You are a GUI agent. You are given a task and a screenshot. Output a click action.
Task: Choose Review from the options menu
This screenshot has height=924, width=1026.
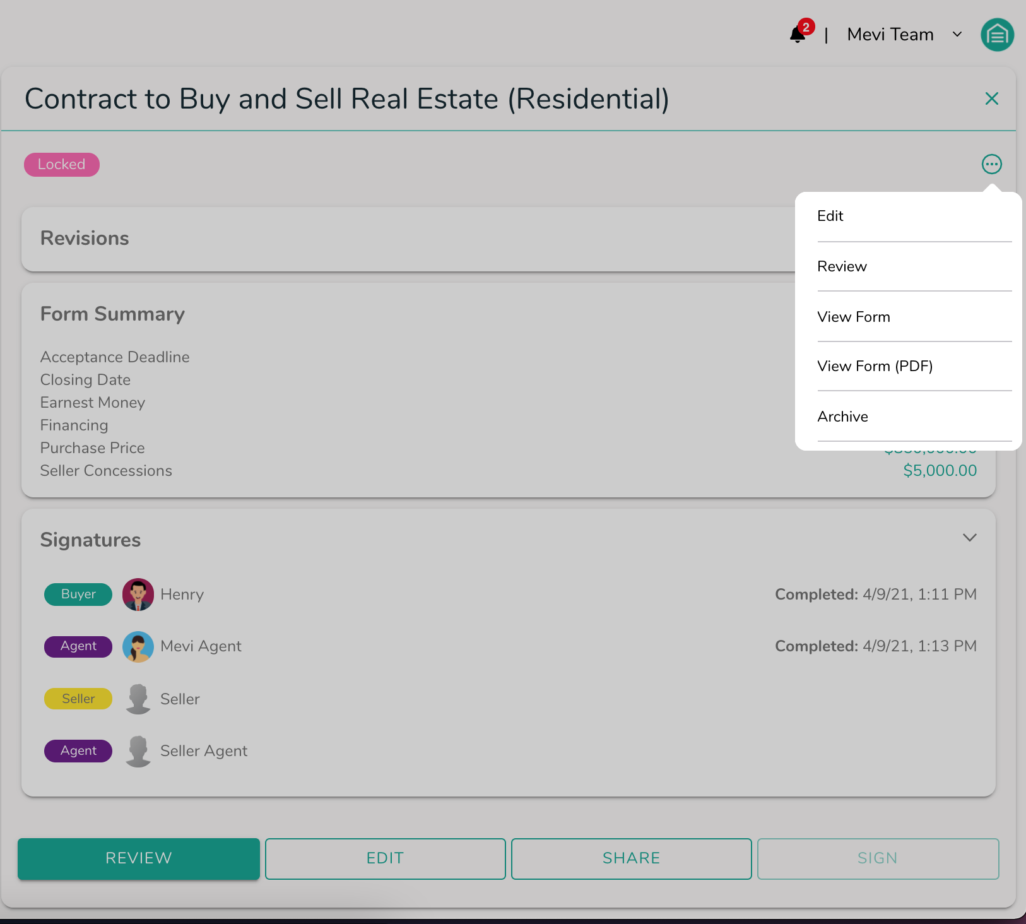(x=914, y=266)
